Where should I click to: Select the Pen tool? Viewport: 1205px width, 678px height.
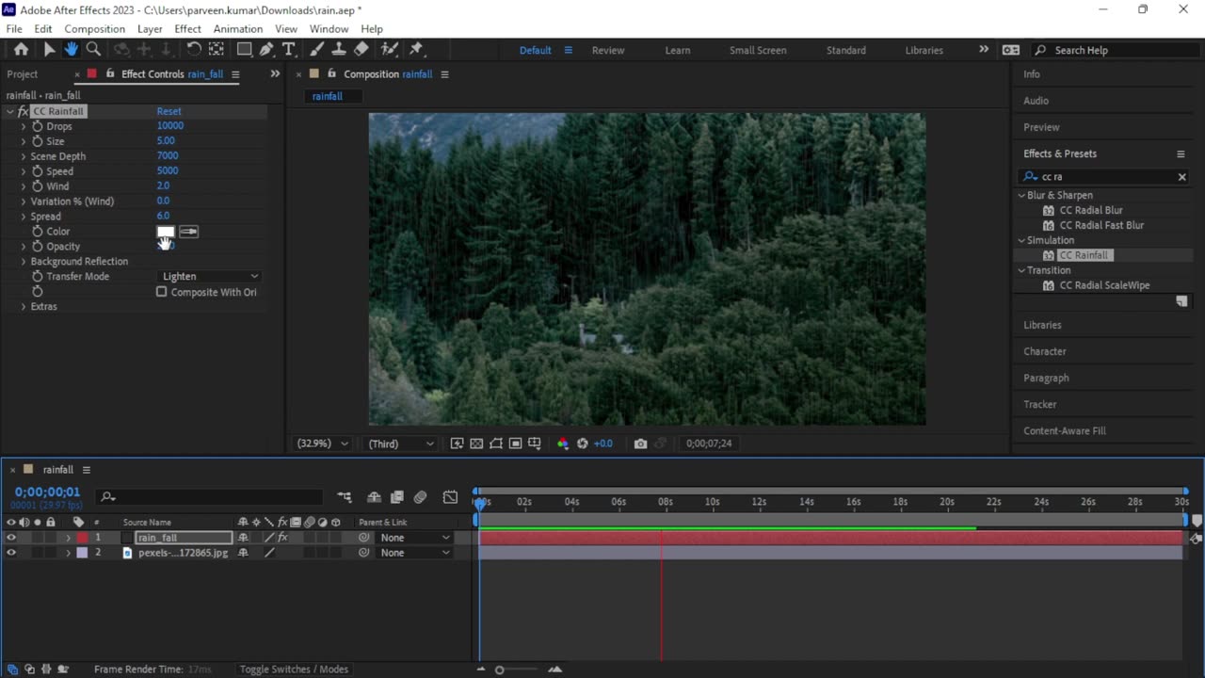click(x=266, y=50)
